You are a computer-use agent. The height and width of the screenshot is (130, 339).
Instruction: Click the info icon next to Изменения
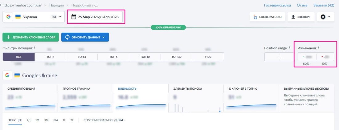318,48
